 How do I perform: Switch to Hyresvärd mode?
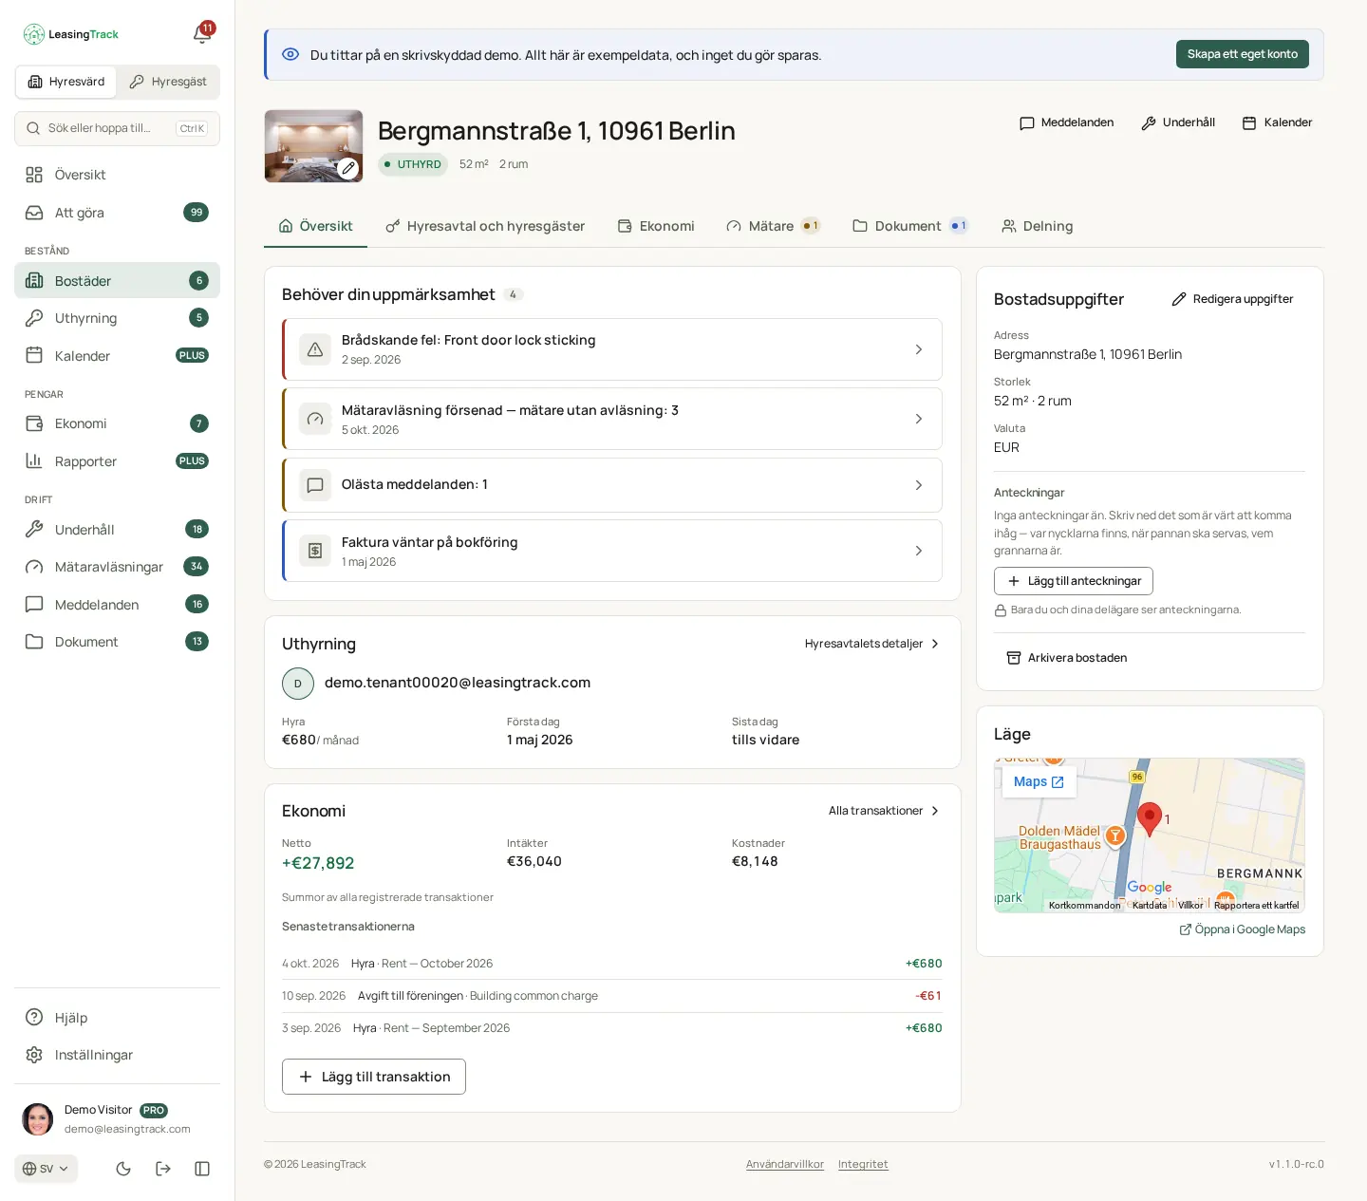[x=66, y=82]
